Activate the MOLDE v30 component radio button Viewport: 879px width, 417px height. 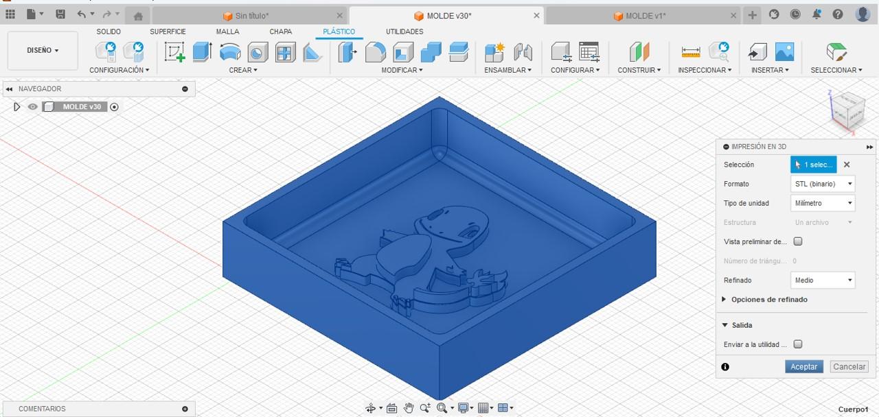point(115,107)
